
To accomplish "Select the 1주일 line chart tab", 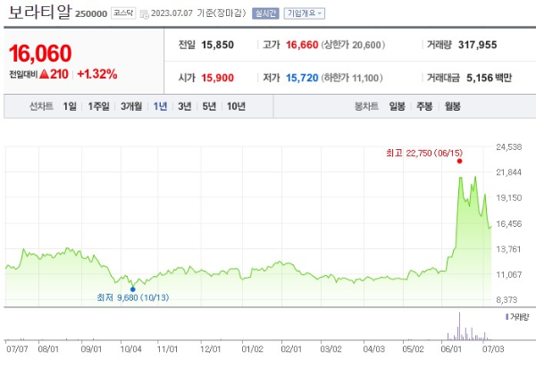I will coord(99,106).
